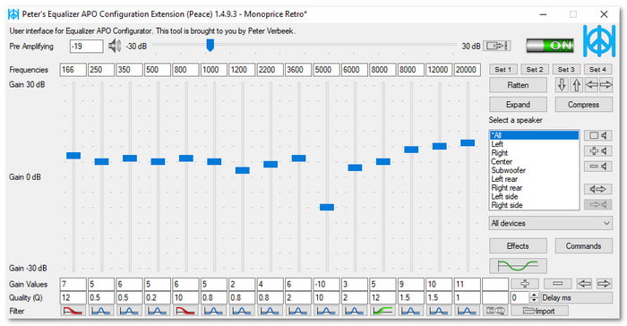Open the All devices dropdown
The image size is (627, 326).
(550, 223)
